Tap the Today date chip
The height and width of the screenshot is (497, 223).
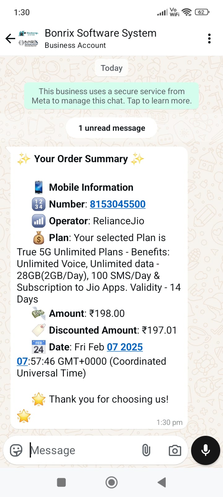point(111,68)
